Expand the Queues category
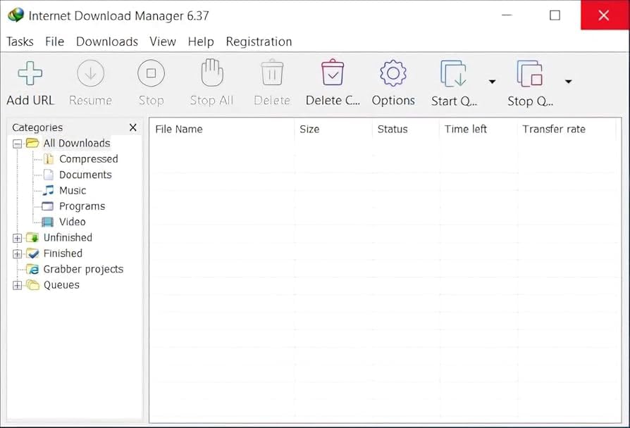630x428 pixels. (16, 284)
